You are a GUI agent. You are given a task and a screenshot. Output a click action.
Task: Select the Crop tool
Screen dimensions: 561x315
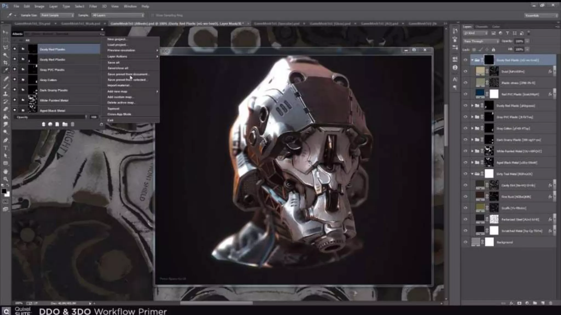(x=5, y=62)
